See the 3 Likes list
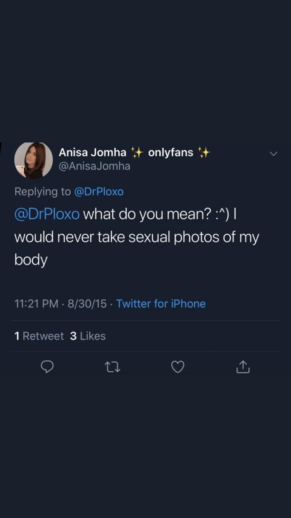Screen dimensions: 291x518 [x=88, y=335]
